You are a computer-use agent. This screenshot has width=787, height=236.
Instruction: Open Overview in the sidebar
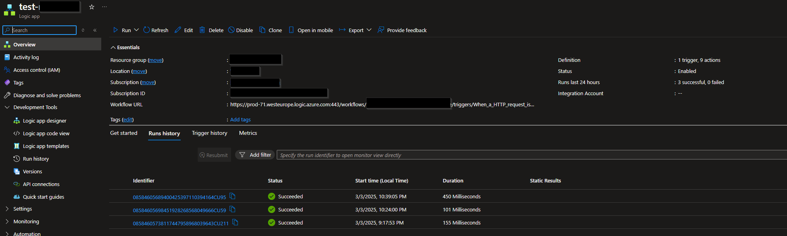pyautogui.click(x=51, y=44)
